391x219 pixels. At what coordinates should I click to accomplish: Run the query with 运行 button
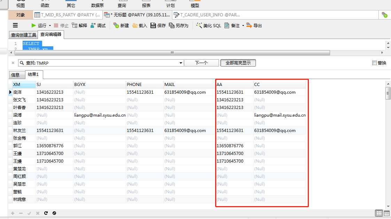[x=39, y=25]
